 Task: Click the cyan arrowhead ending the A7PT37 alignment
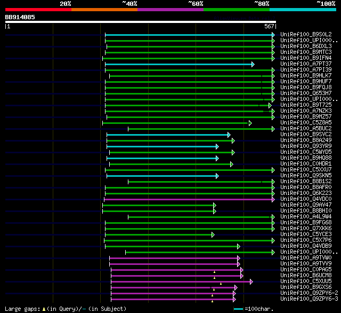253,64
